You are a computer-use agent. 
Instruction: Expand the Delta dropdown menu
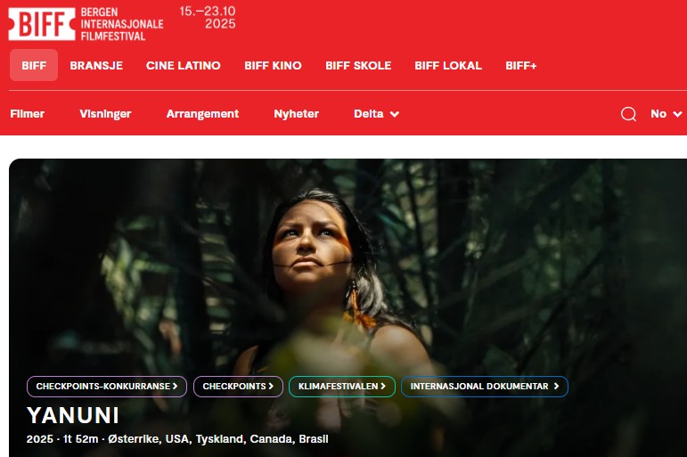click(376, 114)
